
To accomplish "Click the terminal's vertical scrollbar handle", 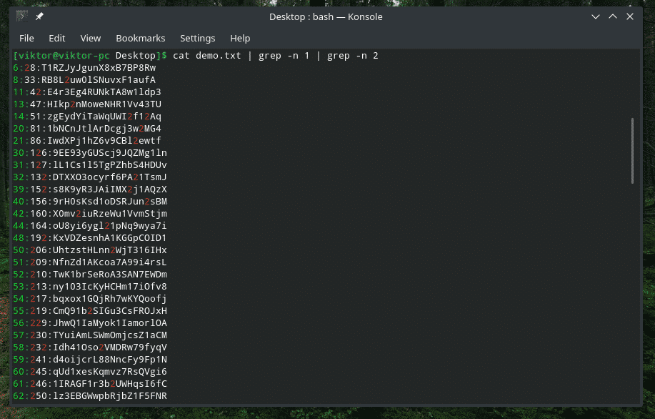I will pos(632,150).
